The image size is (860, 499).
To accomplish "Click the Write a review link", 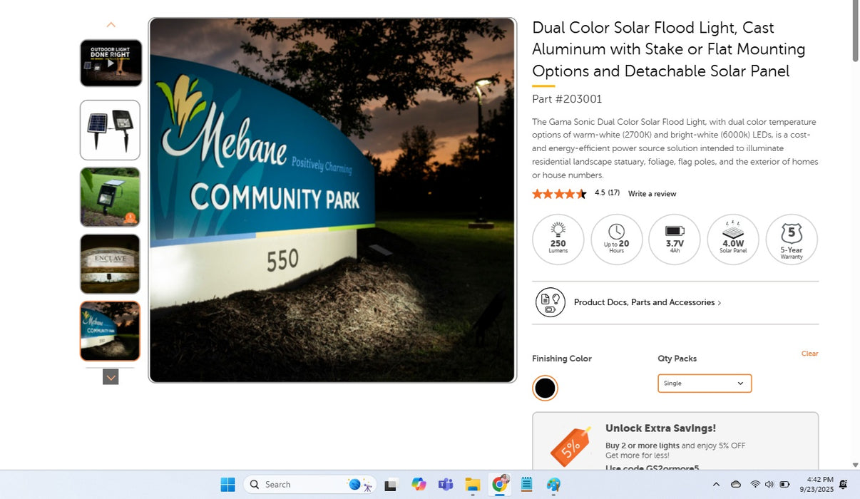I will [x=652, y=194].
